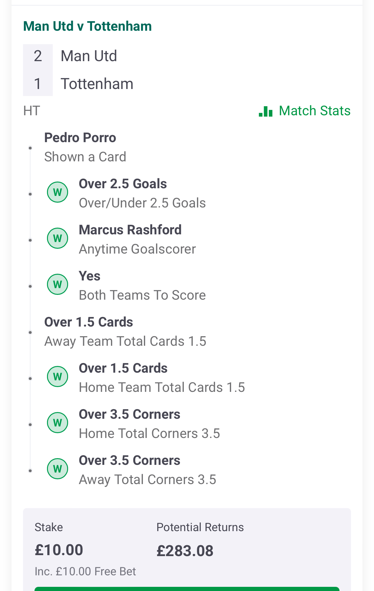Screen dimensions: 374x591
Task: Click the W badge for Home Team Total Cards
Action: (58, 376)
